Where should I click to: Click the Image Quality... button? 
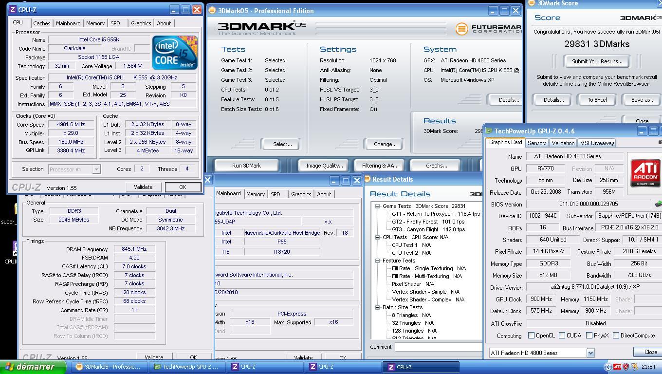[x=324, y=166]
